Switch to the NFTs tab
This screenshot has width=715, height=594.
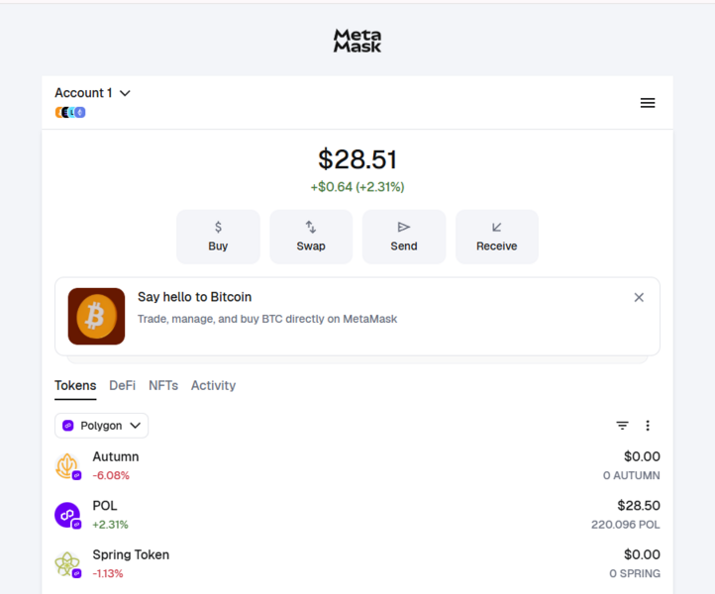(163, 385)
